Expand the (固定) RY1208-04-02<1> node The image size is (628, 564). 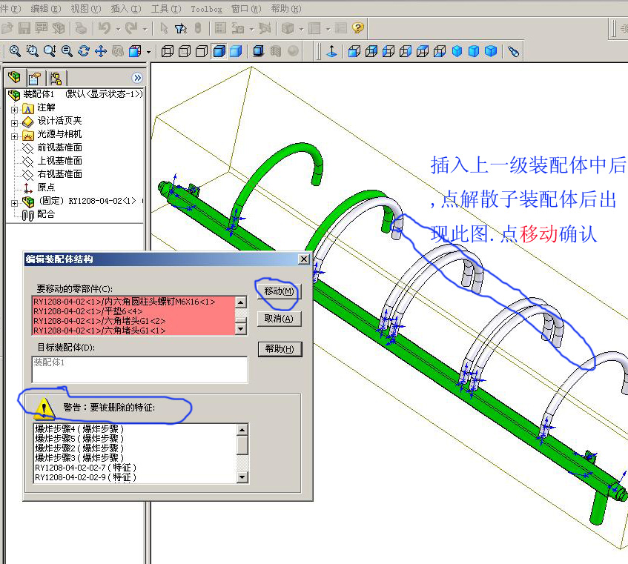tap(14, 203)
